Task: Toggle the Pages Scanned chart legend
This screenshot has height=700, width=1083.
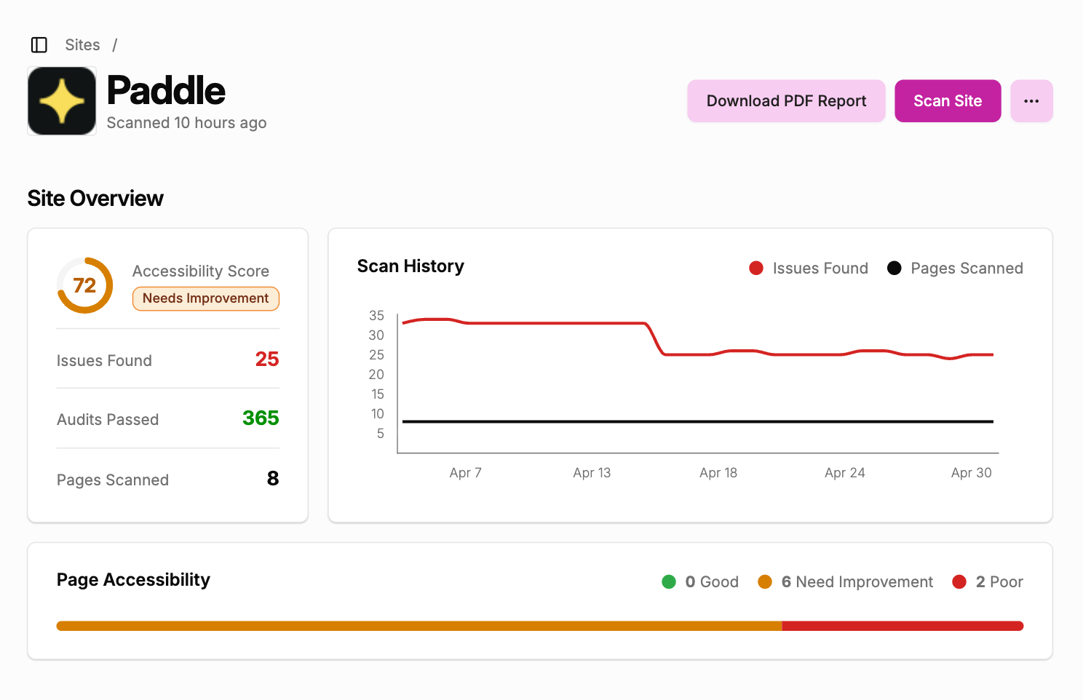Action: pos(955,269)
